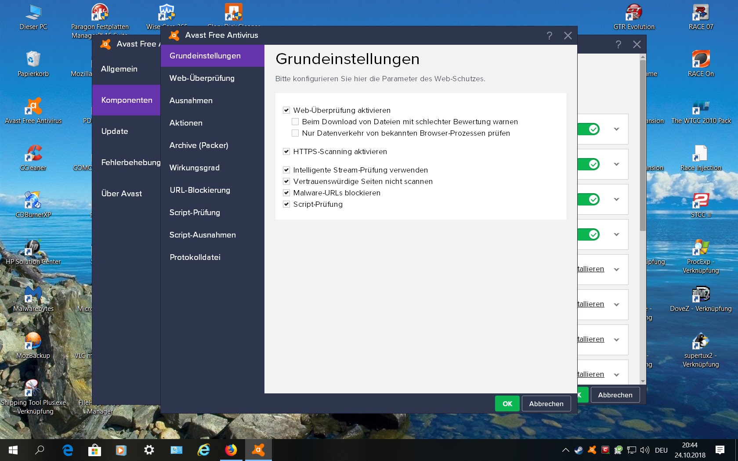Viewport: 738px width, 461px height.
Task: Expand chevron beside the fourth green toggle
Action: pos(617,234)
